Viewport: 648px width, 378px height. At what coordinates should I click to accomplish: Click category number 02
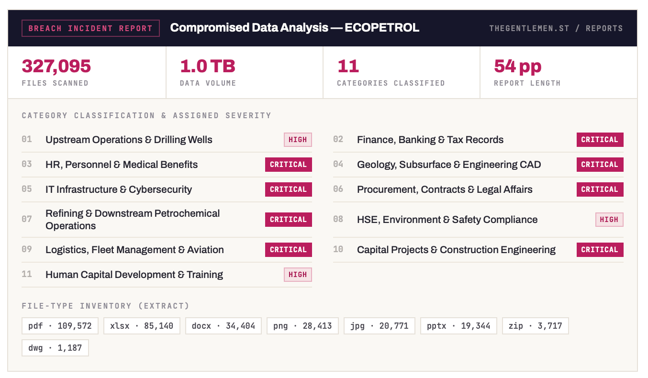[x=338, y=139]
